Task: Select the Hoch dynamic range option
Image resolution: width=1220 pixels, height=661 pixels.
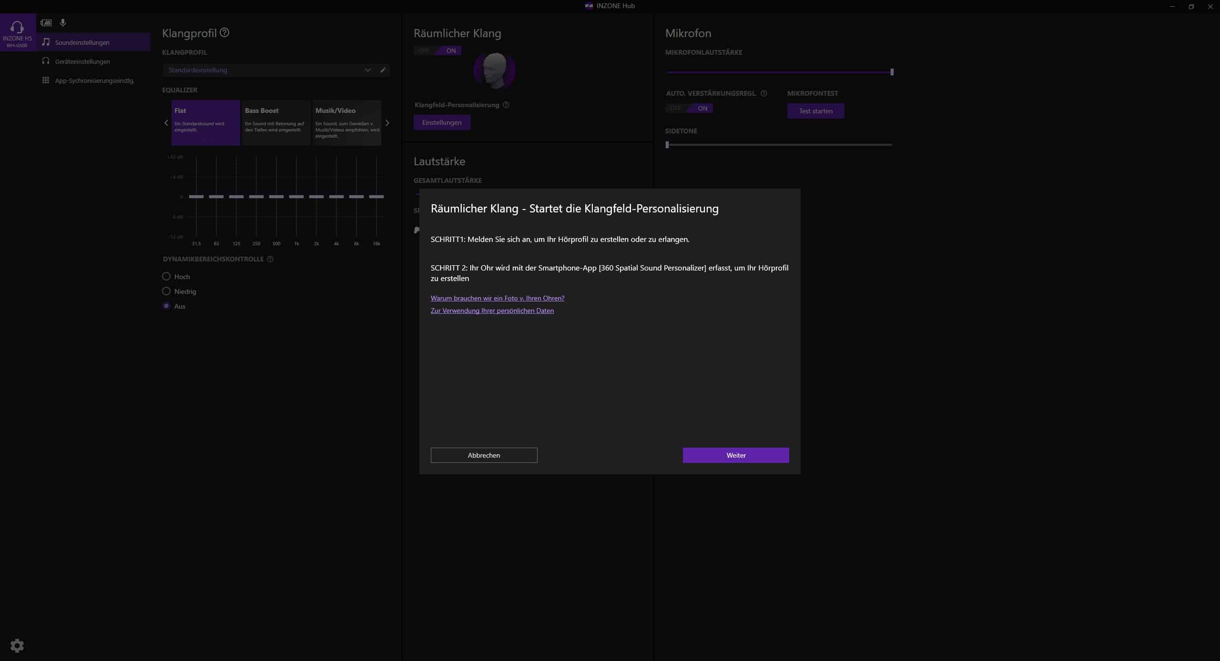Action: click(x=166, y=277)
